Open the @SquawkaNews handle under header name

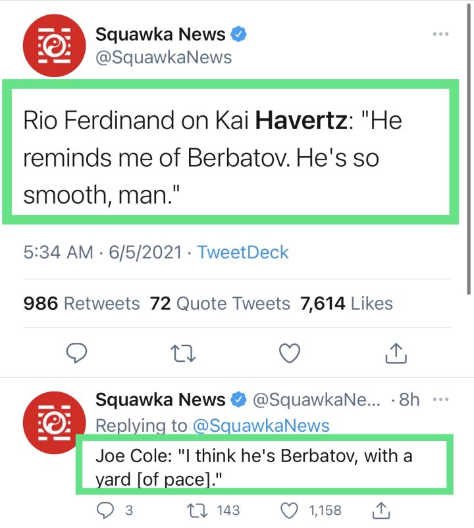point(164,57)
